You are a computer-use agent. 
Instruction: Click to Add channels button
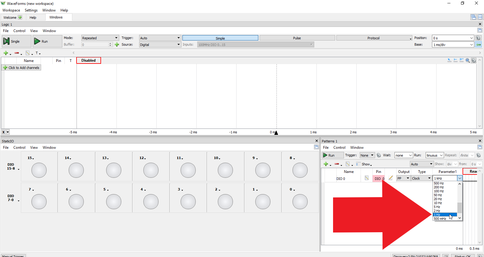(21, 68)
